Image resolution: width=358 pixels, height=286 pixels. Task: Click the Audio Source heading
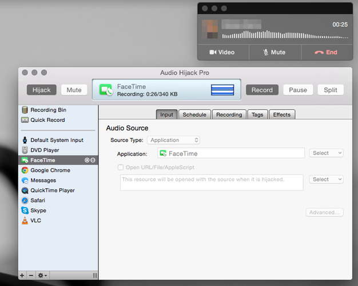[x=127, y=128]
